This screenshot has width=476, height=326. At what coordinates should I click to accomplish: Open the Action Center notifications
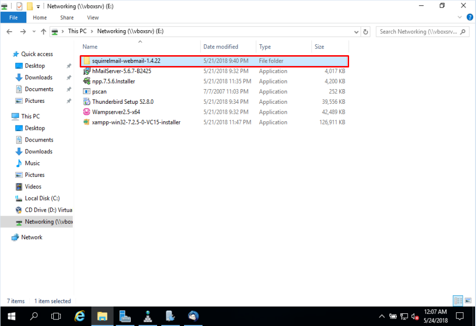[x=460, y=317]
